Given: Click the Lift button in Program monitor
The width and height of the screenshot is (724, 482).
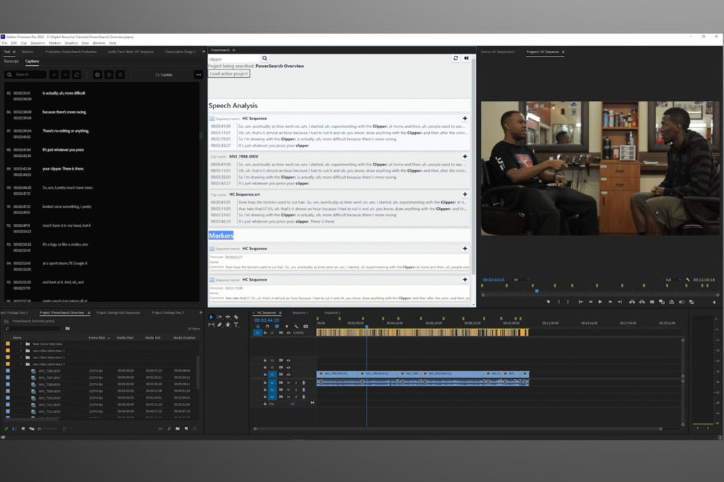Looking at the screenshot, I should click(x=631, y=302).
